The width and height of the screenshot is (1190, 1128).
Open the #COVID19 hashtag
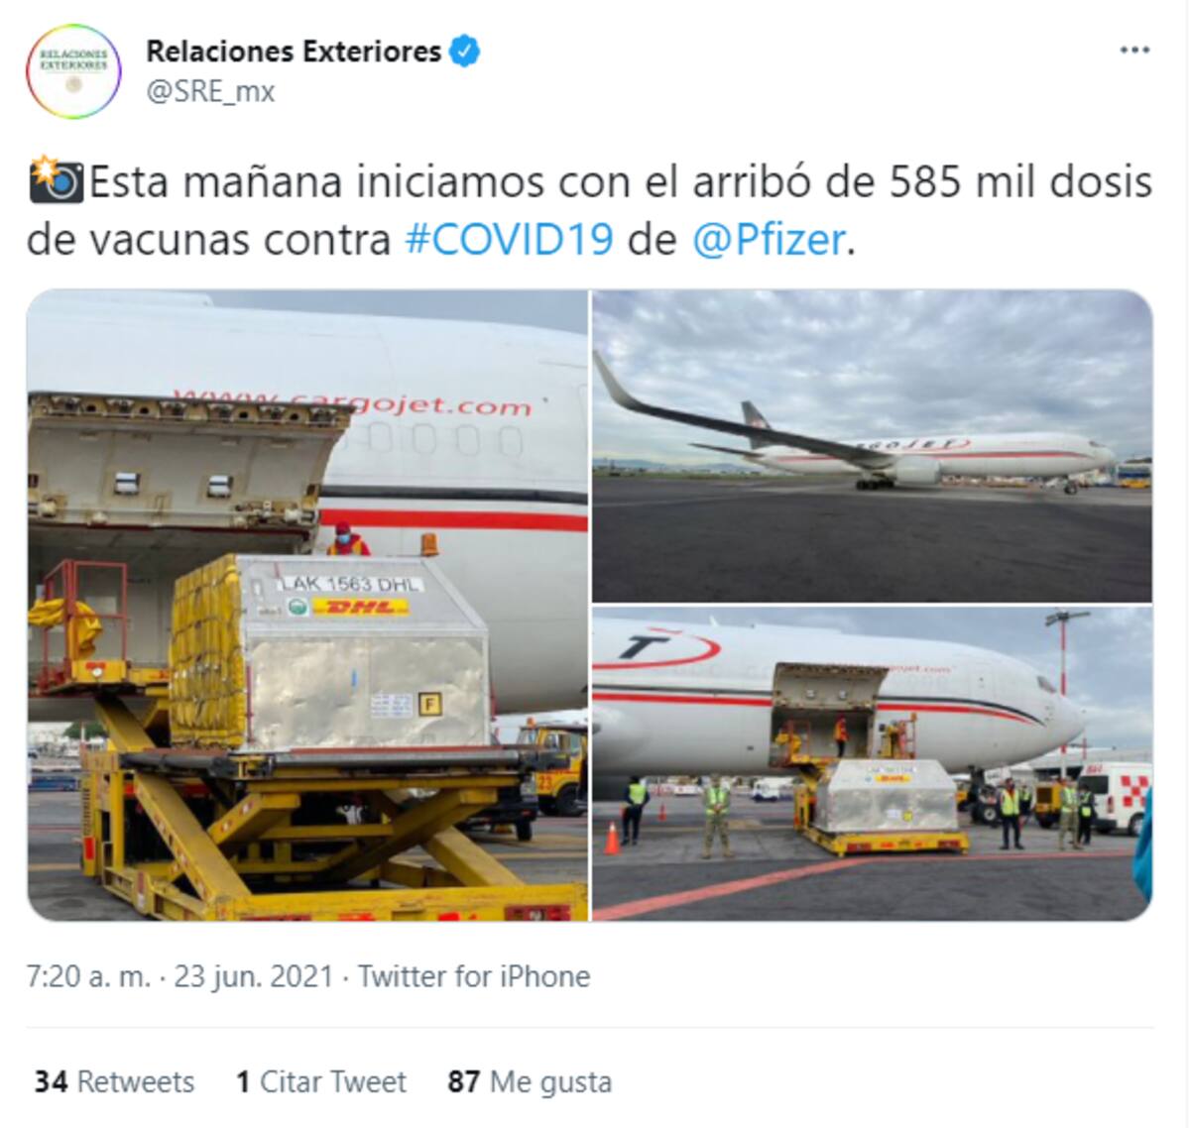[510, 240]
